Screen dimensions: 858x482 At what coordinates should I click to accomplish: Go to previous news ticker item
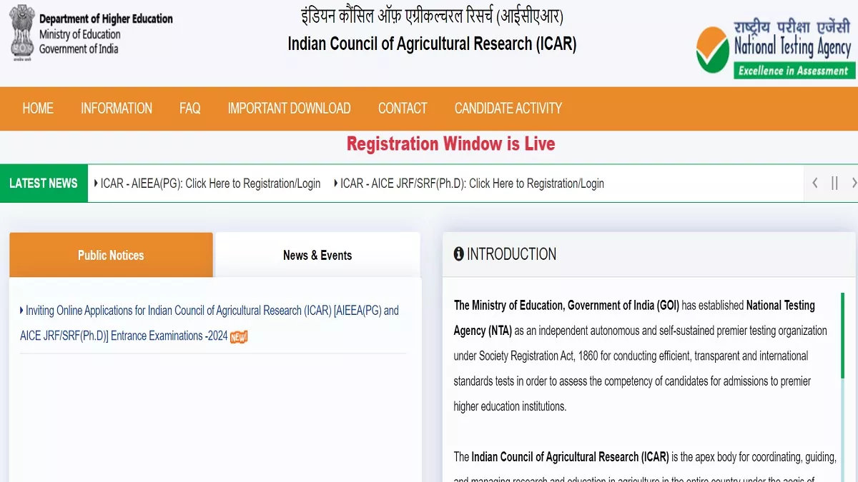click(x=814, y=183)
